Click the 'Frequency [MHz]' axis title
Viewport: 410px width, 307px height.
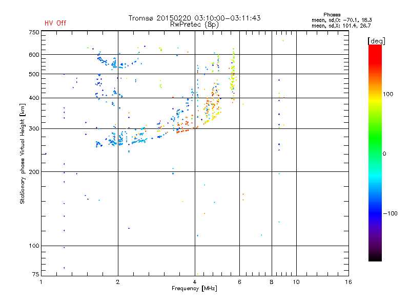coord(194,289)
